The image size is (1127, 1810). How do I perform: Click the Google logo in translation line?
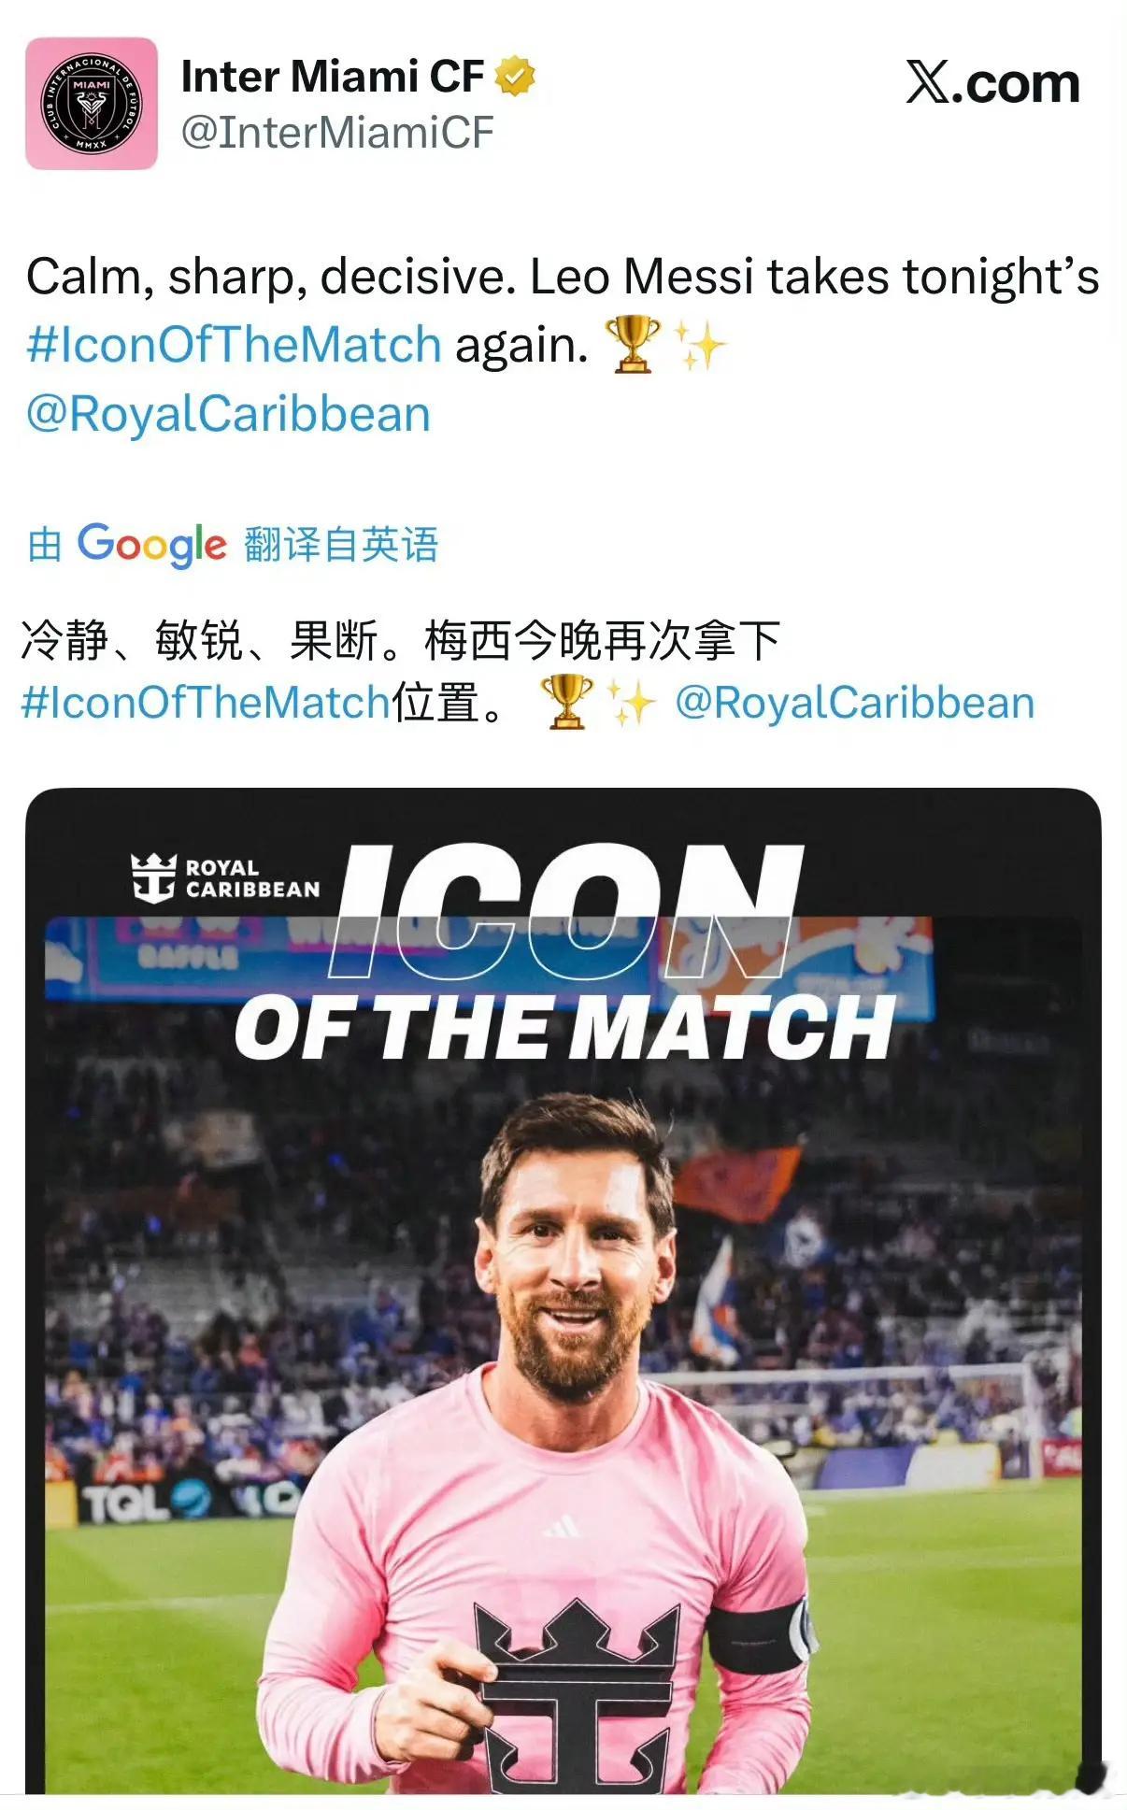point(151,545)
